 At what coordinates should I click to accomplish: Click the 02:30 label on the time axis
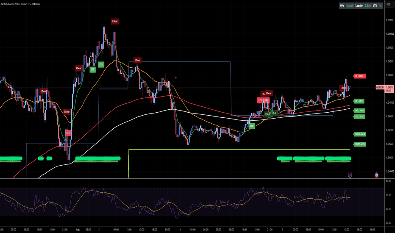click(x=88, y=230)
